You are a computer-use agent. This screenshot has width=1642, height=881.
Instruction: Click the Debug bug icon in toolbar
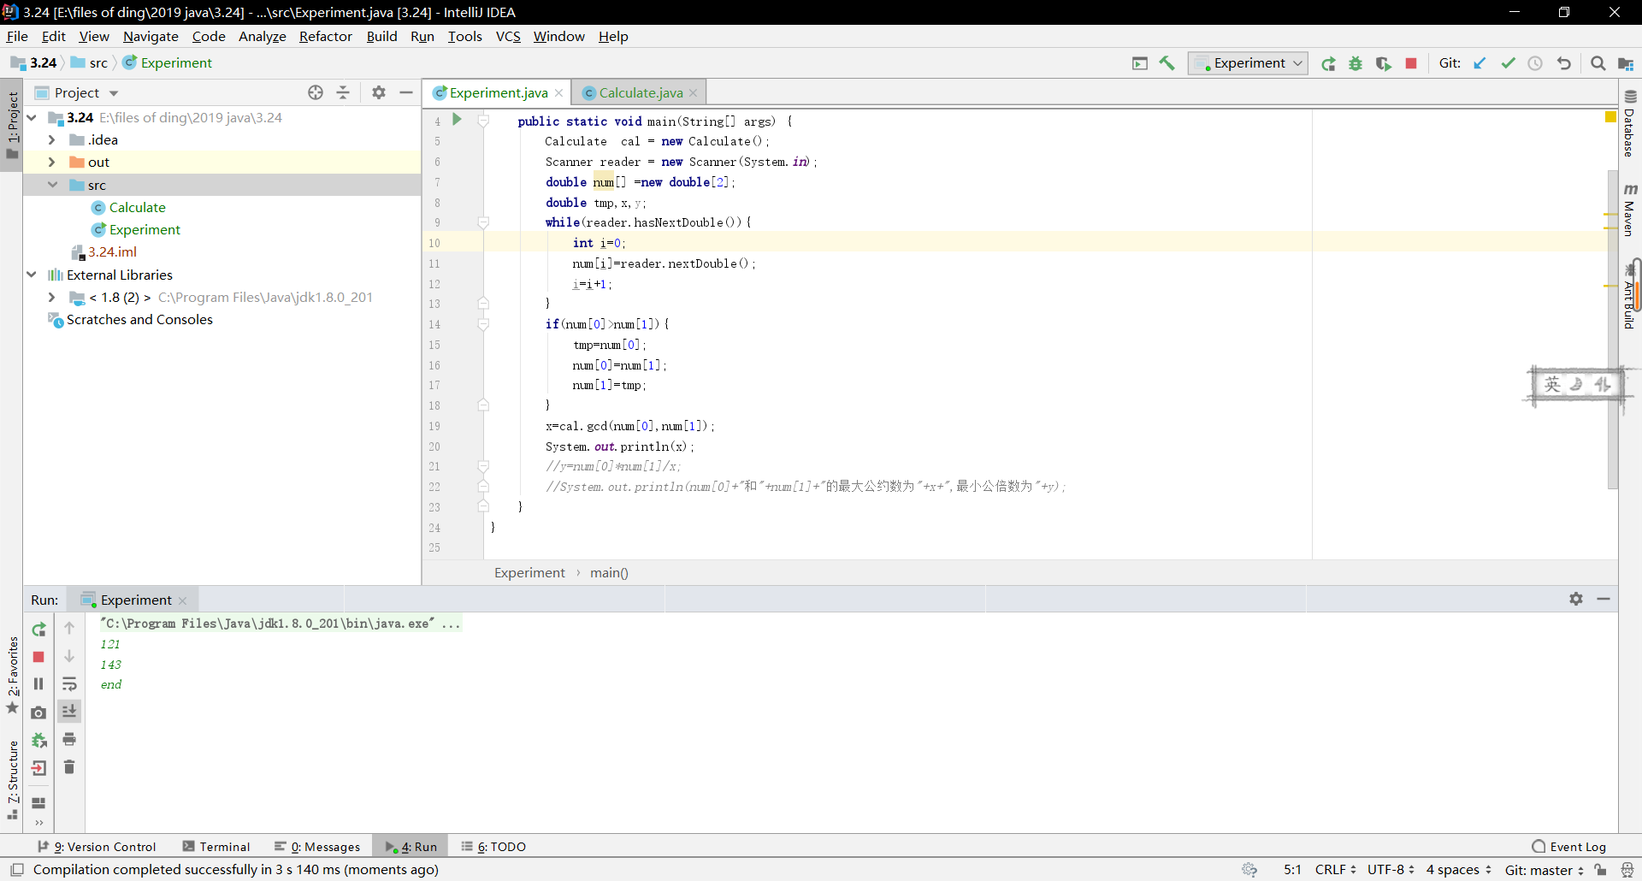[1356, 63]
